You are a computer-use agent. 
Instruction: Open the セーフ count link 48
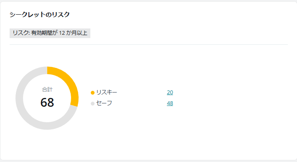pyautogui.click(x=170, y=103)
